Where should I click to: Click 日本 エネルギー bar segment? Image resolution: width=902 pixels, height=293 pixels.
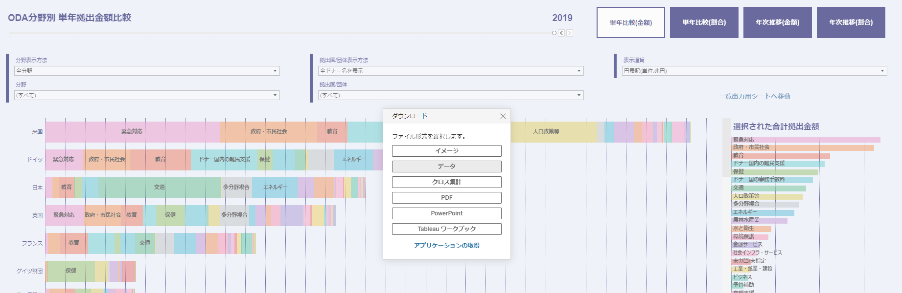click(275, 188)
